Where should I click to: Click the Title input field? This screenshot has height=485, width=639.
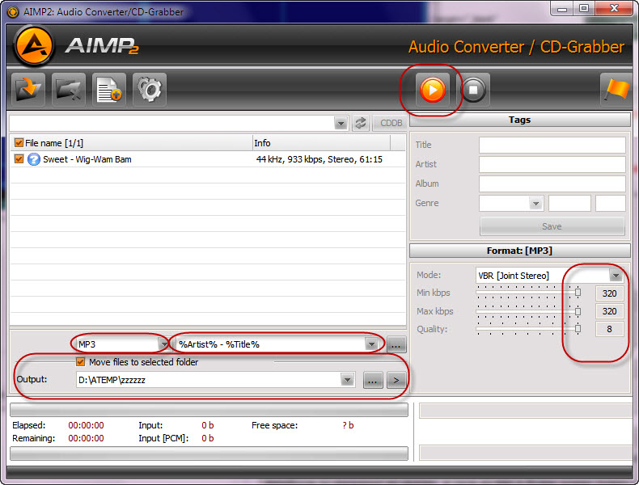click(x=552, y=145)
